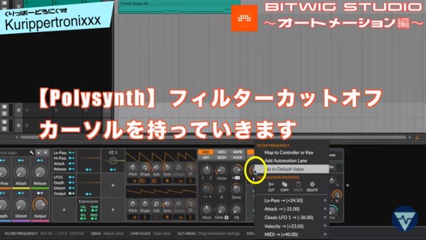
Task: Click arrow icon above Attack macro knob
Action: pyautogui.click(x=21, y=161)
